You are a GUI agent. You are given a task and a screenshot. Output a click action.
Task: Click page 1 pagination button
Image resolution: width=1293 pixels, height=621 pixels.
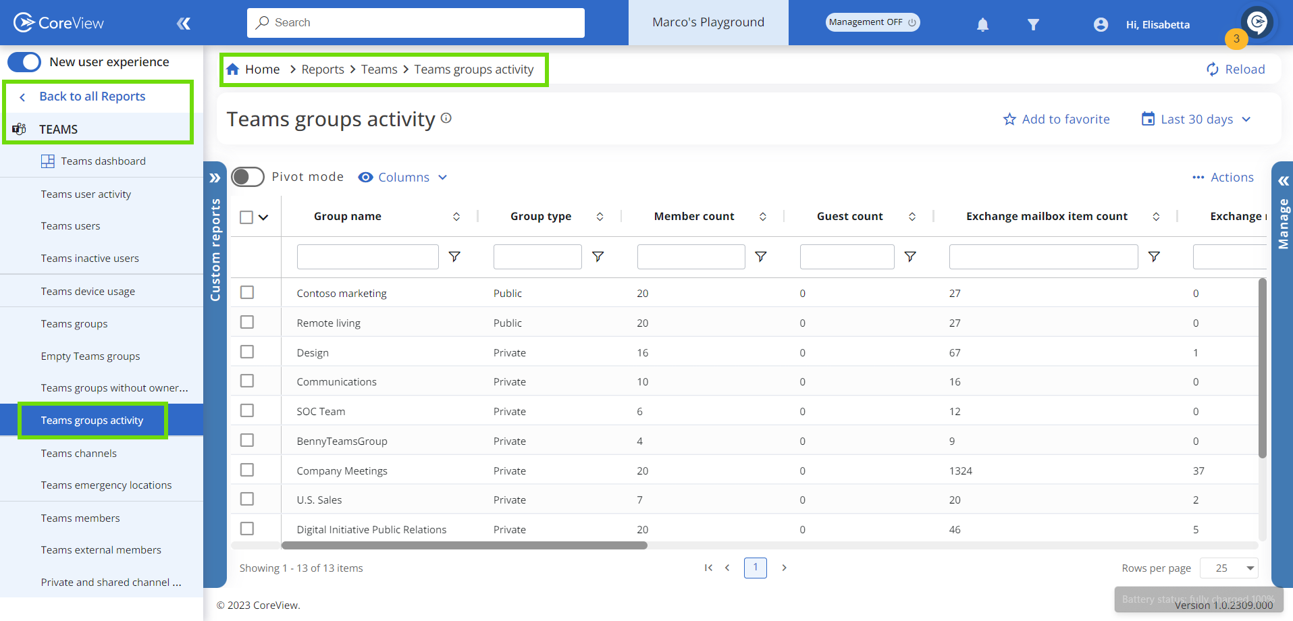coord(756,568)
